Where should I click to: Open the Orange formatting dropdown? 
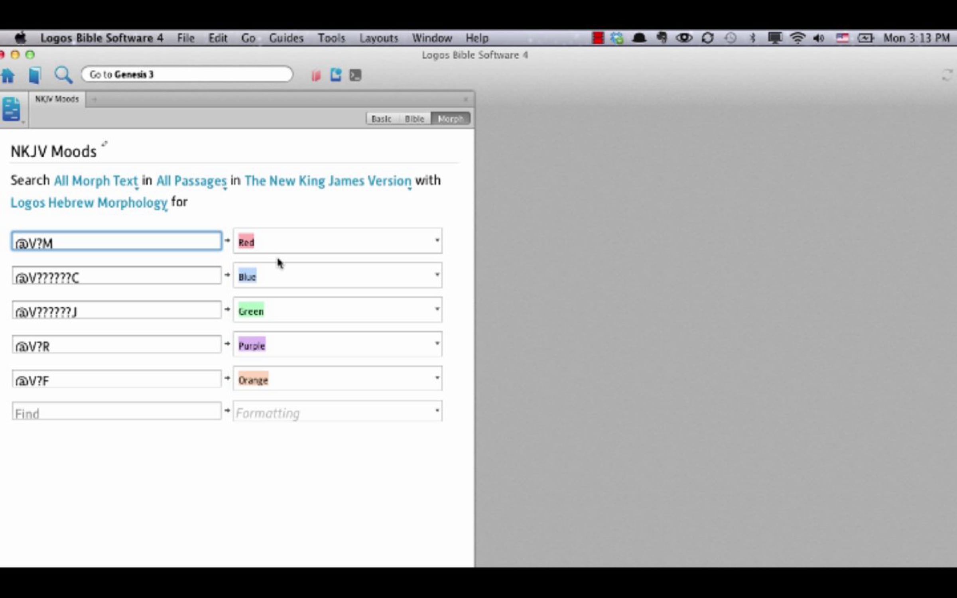[337, 378]
